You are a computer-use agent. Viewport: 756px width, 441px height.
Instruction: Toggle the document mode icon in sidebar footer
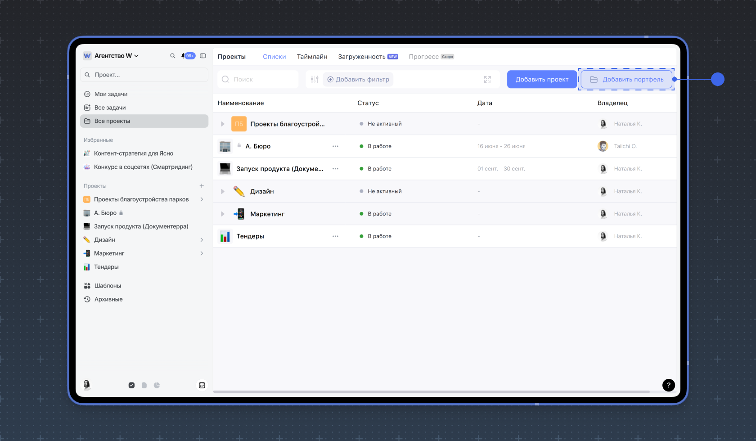[x=144, y=385]
